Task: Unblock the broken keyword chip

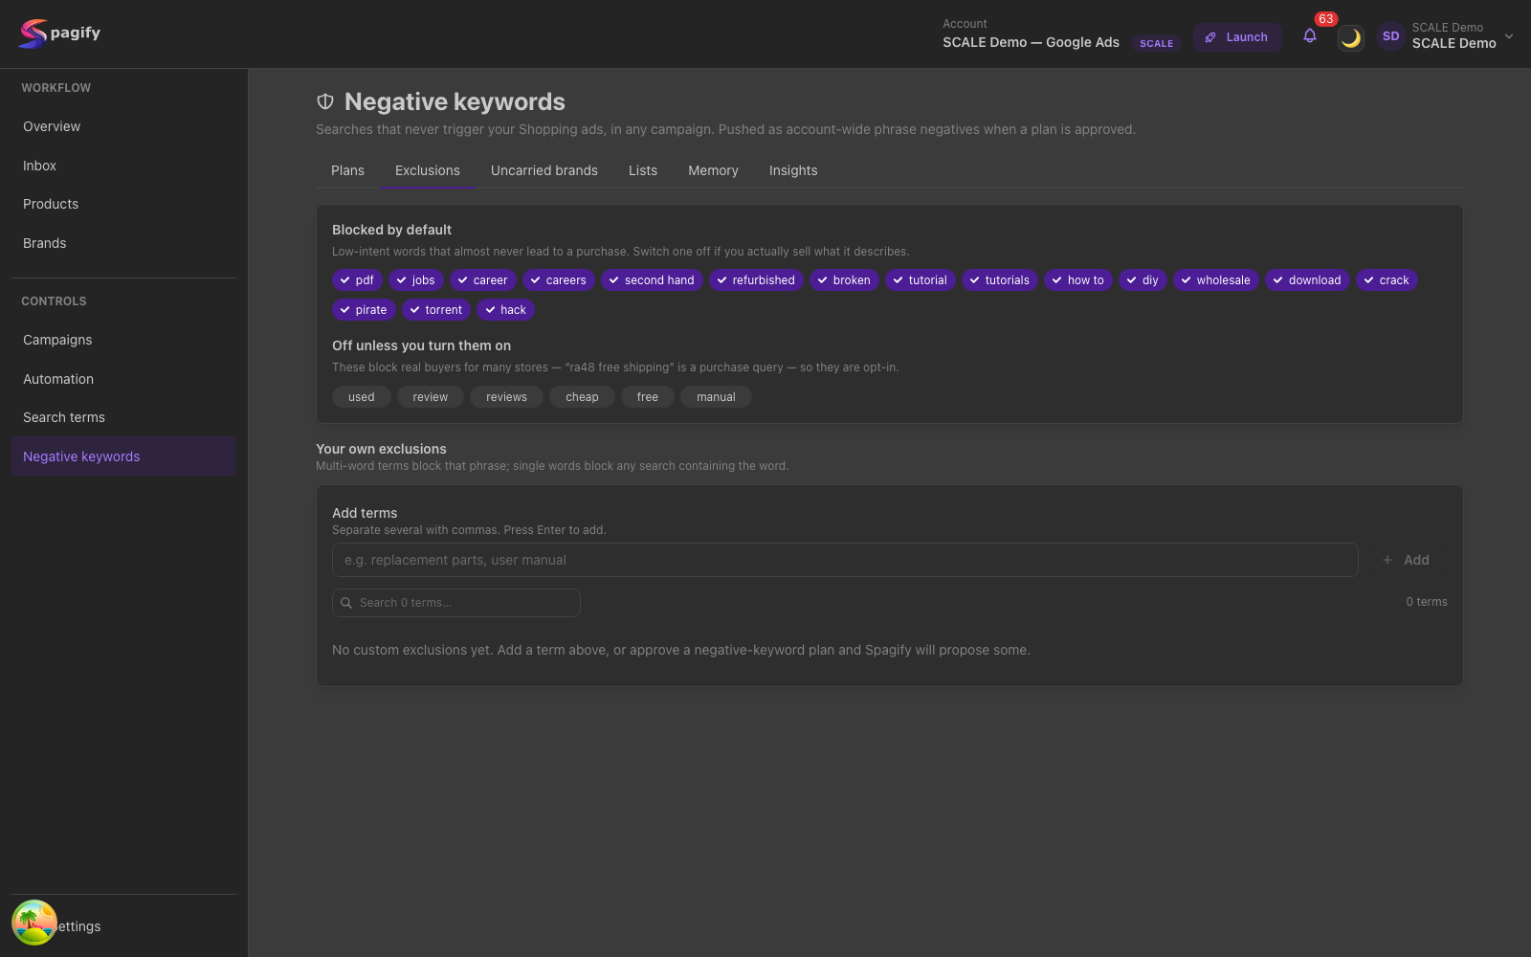Action: (845, 280)
